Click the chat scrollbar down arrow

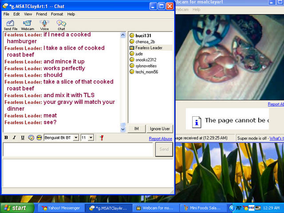123,129
